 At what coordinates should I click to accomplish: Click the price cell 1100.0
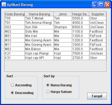click(x=81, y=32)
